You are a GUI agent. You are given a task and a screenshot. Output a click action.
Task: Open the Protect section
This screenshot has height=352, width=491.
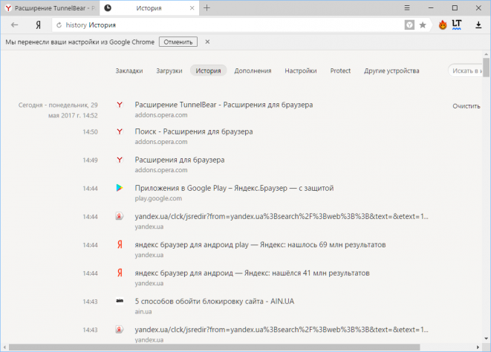(x=340, y=71)
